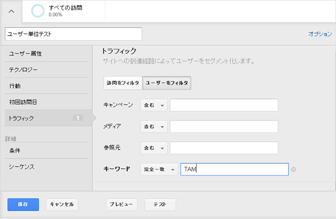Click the トラフィック filter count badge
336x219 pixels.
pyautogui.click(x=78, y=118)
